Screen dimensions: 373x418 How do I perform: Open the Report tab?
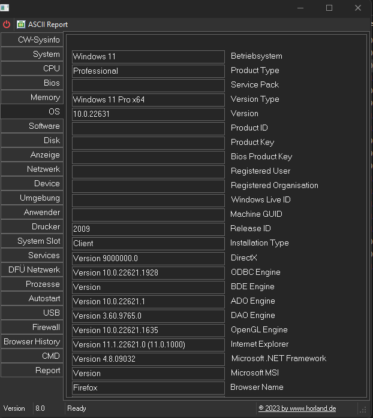click(x=32, y=370)
